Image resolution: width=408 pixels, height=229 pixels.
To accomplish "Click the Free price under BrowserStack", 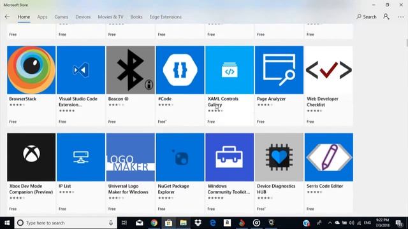I will point(13,121).
